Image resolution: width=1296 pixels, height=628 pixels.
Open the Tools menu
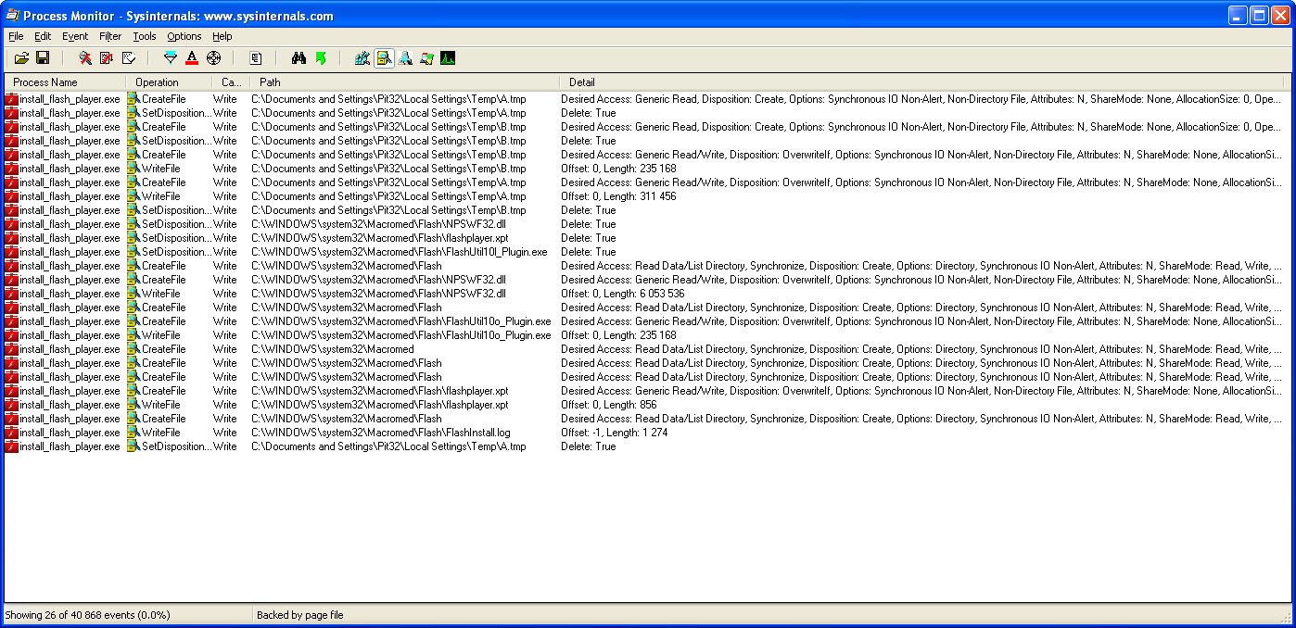click(144, 36)
